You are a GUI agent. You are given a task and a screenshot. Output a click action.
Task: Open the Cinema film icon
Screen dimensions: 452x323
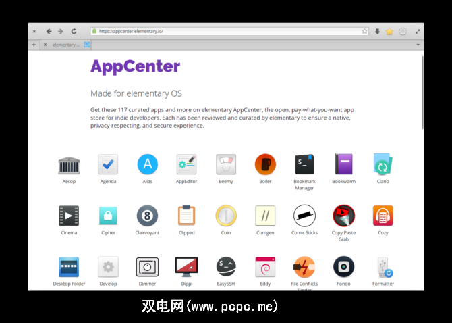coord(69,216)
